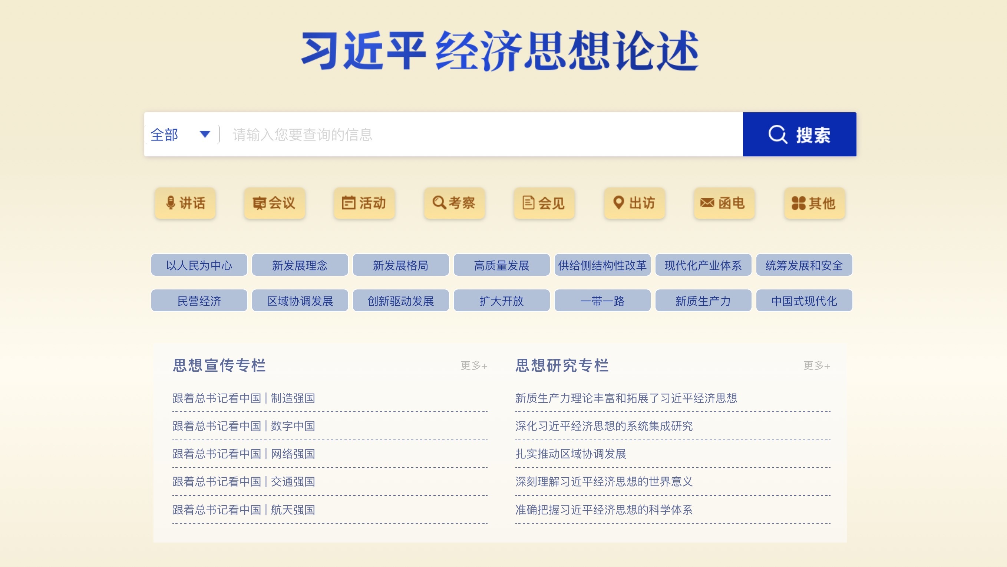Click the envelope icon on 函电 button

tap(707, 203)
